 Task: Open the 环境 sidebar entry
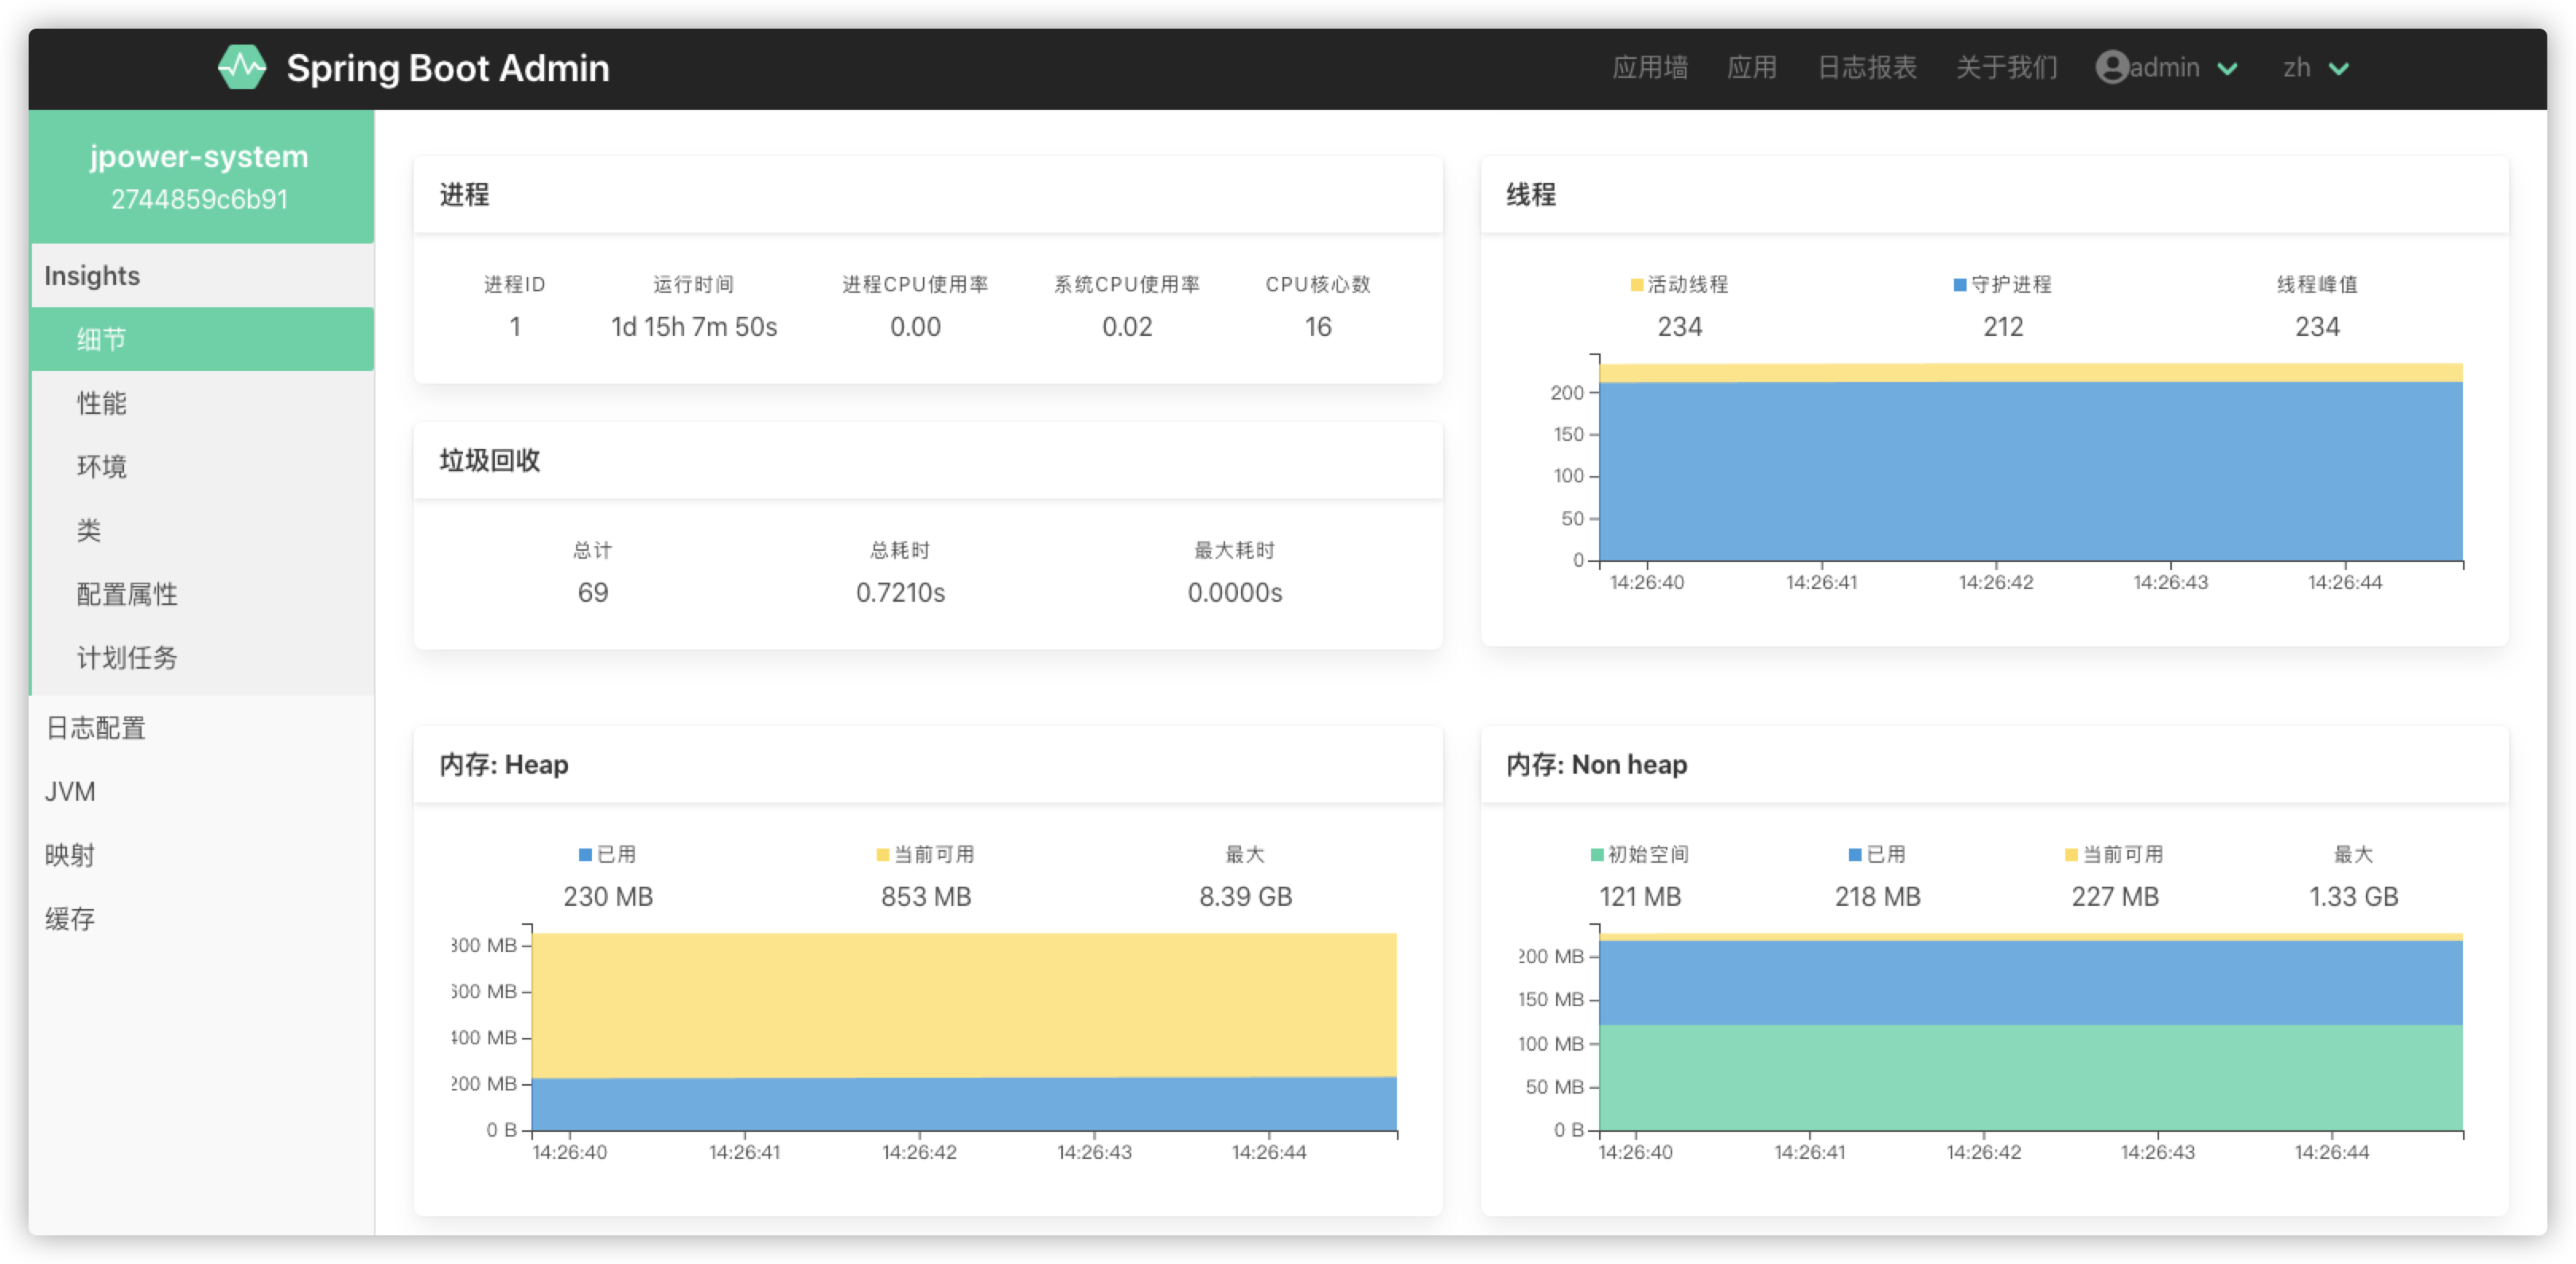click(201, 466)
